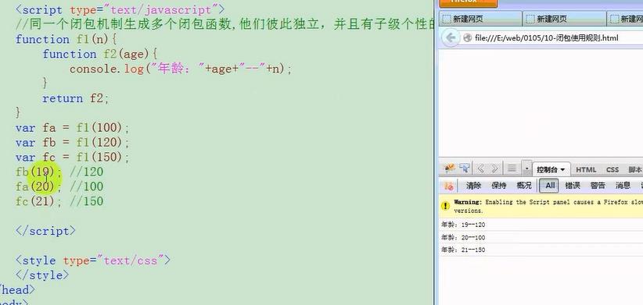Click the 'fc(21);' call in the code editor
This screenshot has height=305, width=643.
[38, 201]
